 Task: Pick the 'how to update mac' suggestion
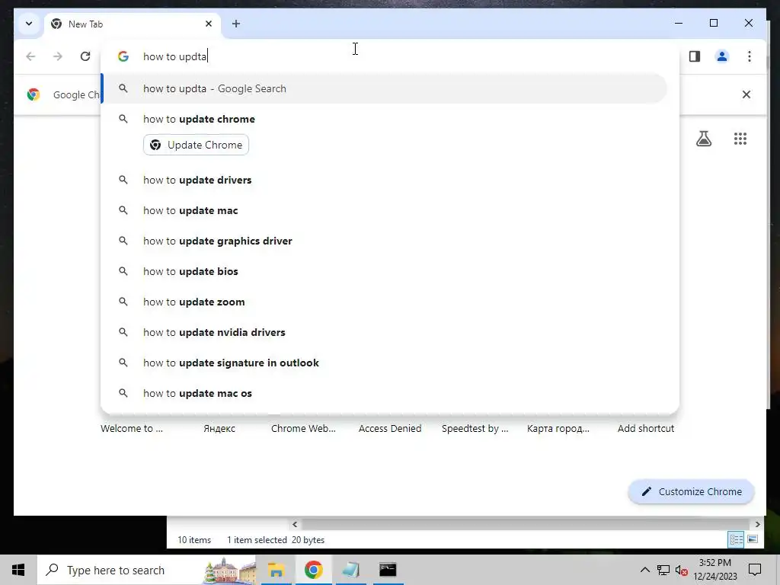(x=384, y=210)
